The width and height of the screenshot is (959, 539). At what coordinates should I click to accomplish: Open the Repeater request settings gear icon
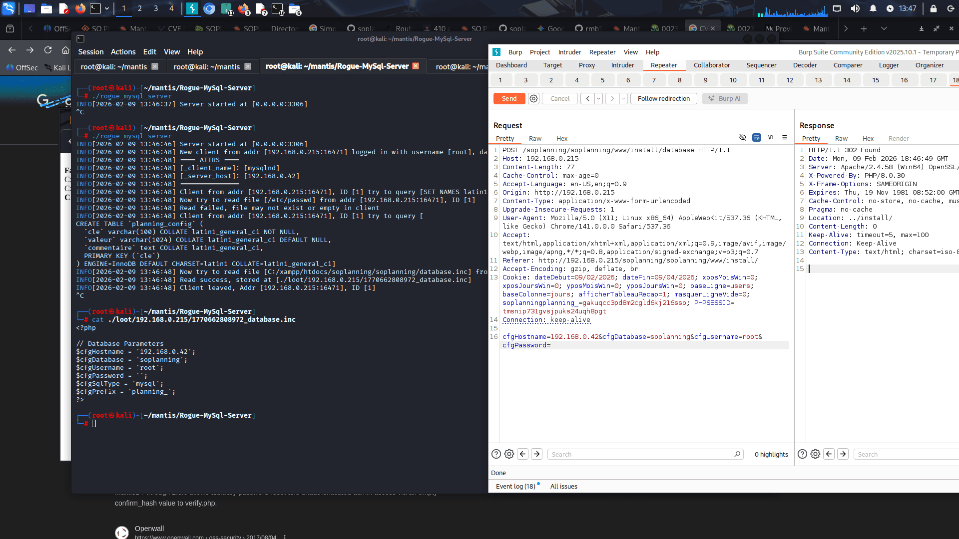tap(533, 98)
